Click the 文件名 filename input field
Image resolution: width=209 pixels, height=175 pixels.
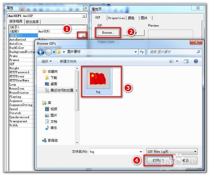click(115, 152)
